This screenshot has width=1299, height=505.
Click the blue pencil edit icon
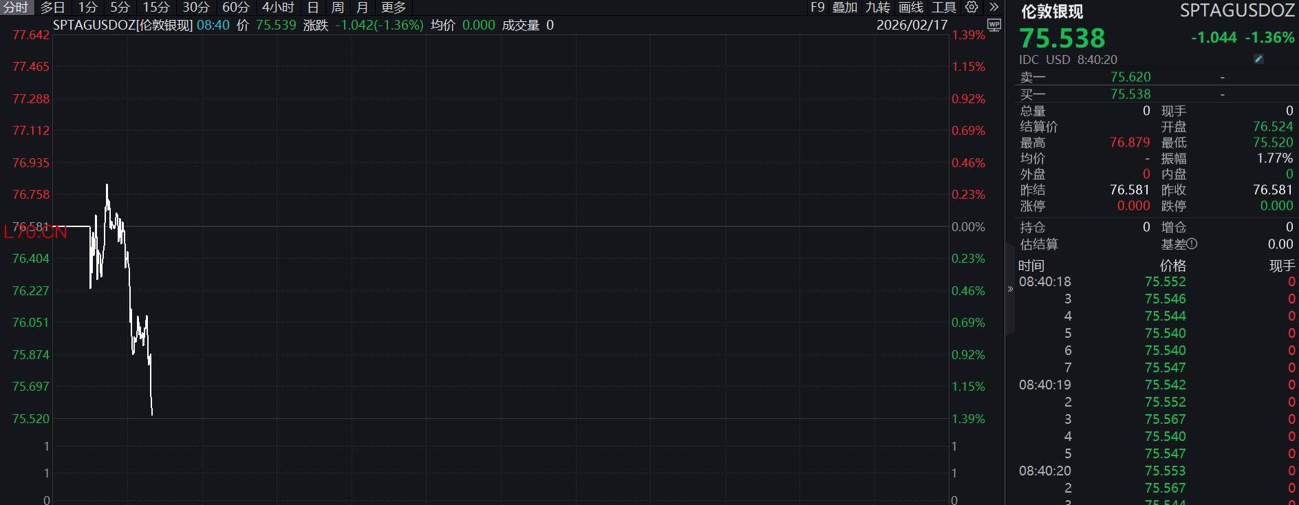coord(1258,59)
